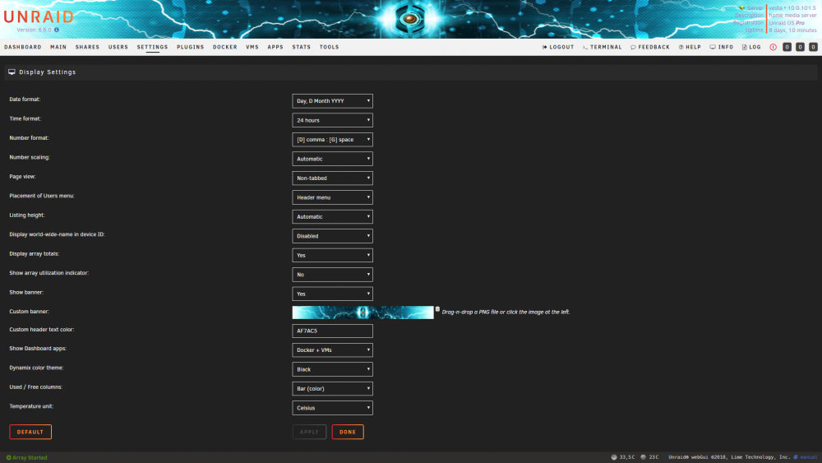Image resolution: width=822 pixels, height=463 pixels.
Task: Open the Apps menu
Action: tap(275, 47)
